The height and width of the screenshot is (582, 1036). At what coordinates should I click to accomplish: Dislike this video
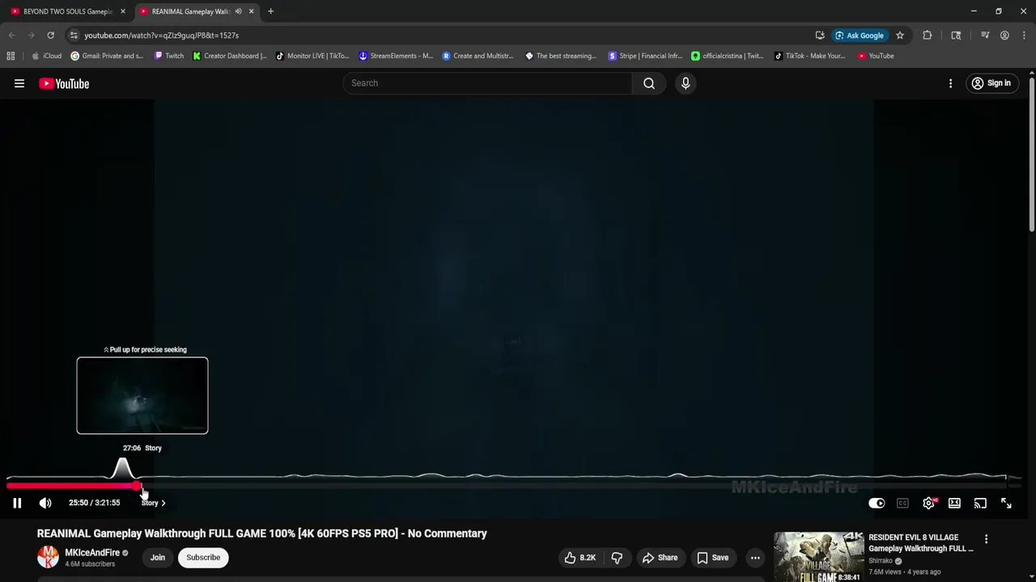pos(617,557)
